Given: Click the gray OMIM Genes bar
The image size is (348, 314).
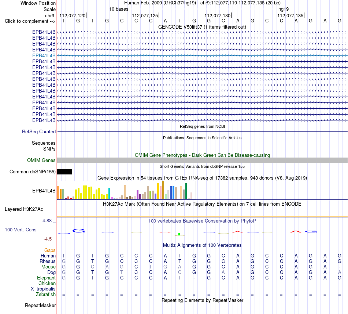Looking at the screenshot, I should tap(202, 160).
